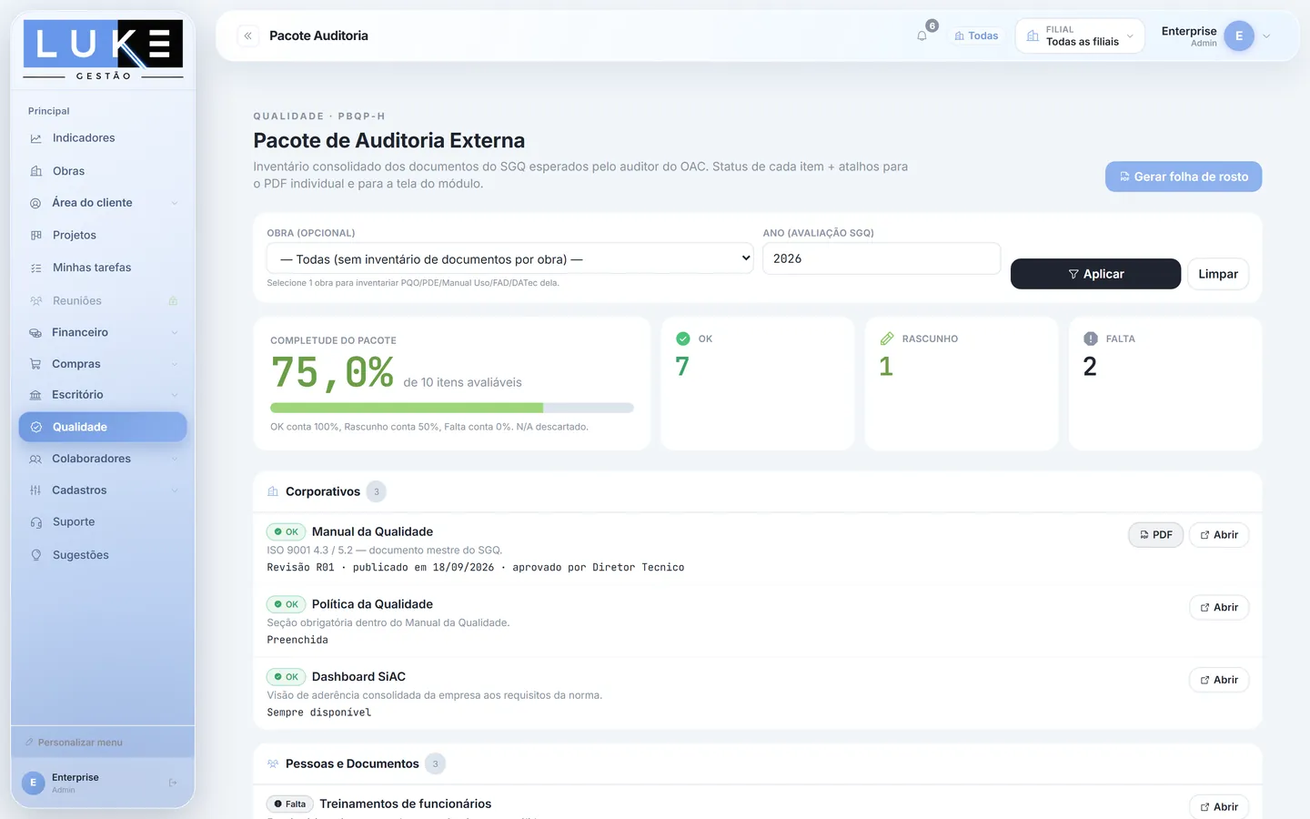
Task: Open Projetos menu item
Action: [x=103, y=236]
